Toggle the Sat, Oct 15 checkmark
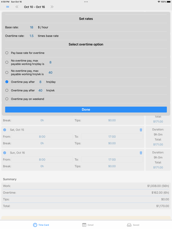Image resolution: width=172 pixels, height=229 pixels. click(5, 130)
